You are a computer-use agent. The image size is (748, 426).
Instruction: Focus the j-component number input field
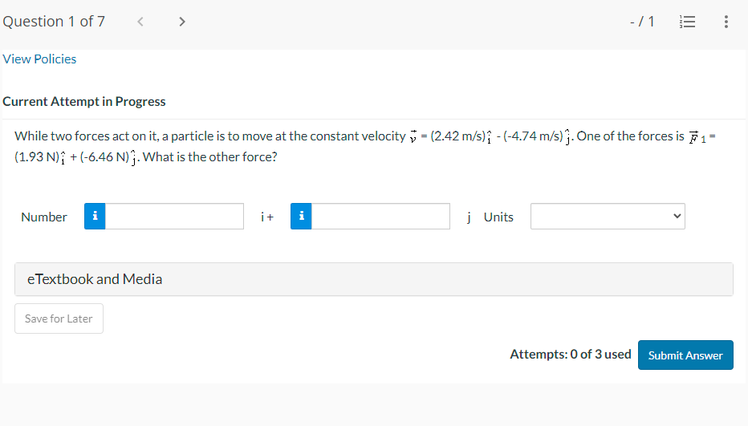click(380, 216)
